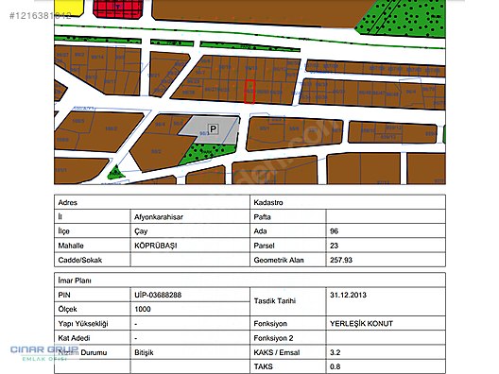Click the green park below the parking lot
499x374 pixels.
click(x=206, y=153)
